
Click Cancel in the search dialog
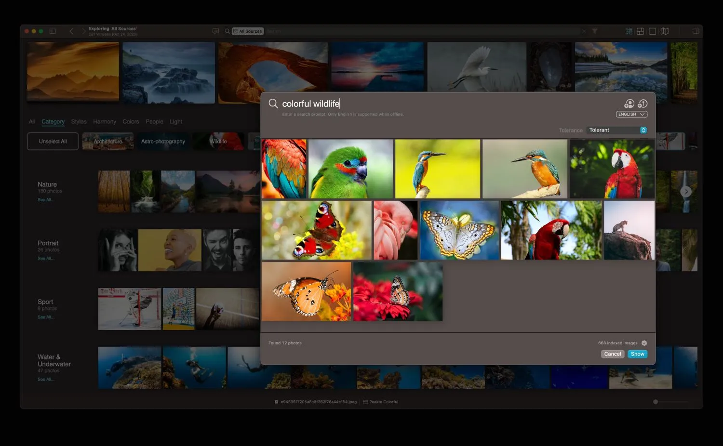(x=613, y=354)
